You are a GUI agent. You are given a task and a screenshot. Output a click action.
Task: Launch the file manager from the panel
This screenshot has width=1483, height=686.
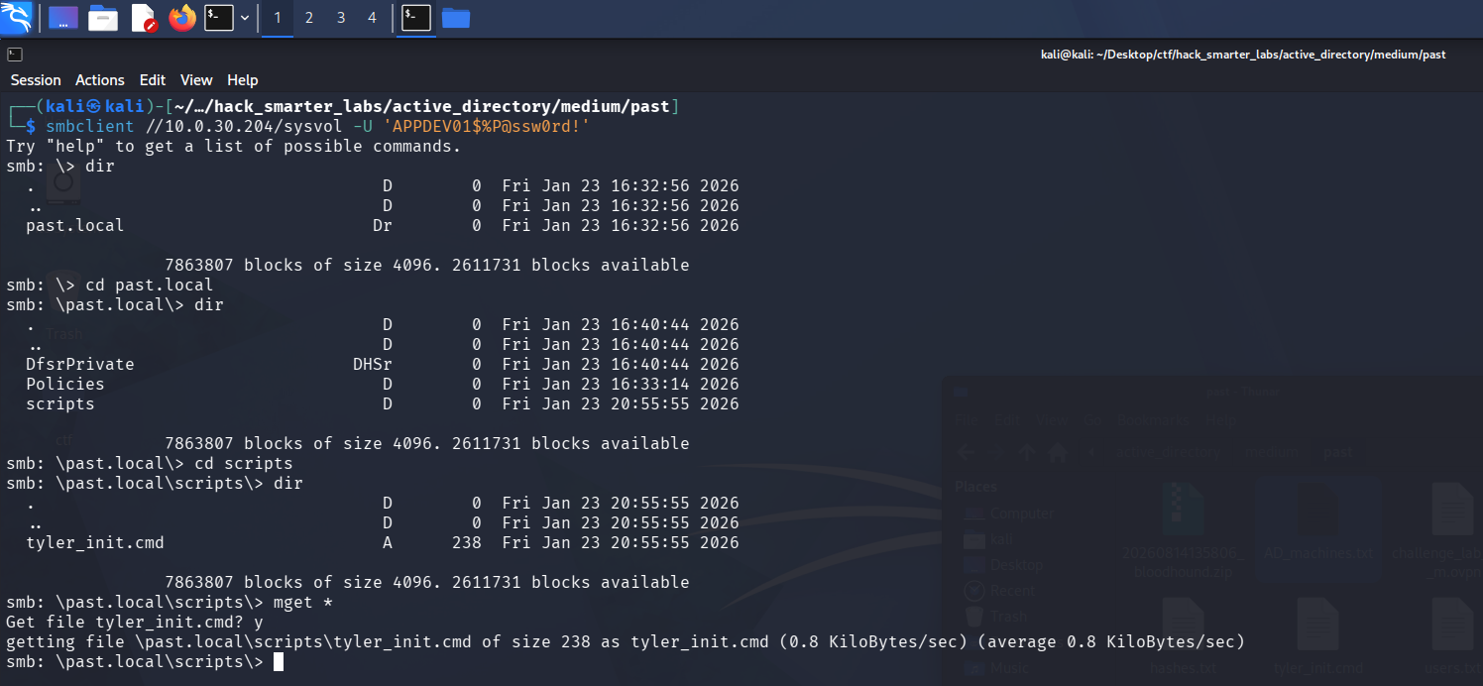pos(103,18)
